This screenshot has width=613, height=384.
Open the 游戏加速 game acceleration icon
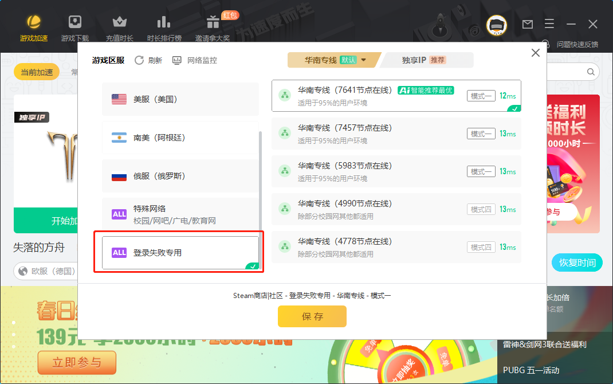pyautogui.click(x=34, y=22)
